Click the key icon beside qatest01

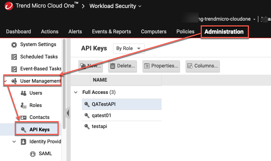[87, 116]
